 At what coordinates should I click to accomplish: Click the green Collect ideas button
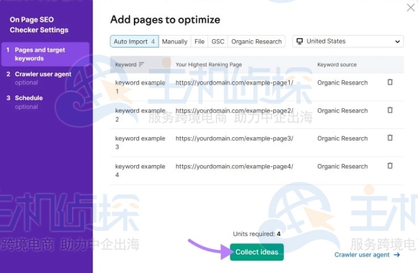coord(257,252)
